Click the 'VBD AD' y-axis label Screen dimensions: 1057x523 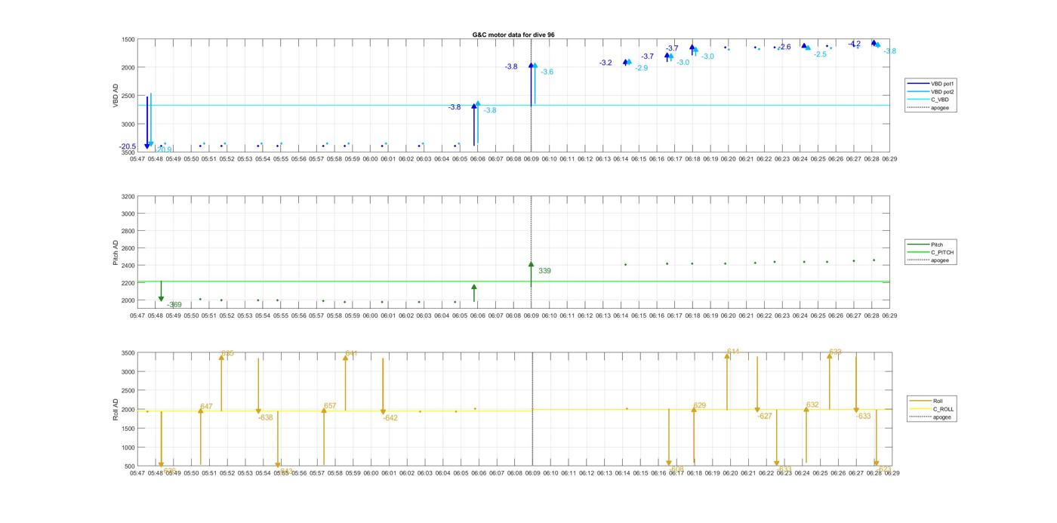[x=116, y=96]
